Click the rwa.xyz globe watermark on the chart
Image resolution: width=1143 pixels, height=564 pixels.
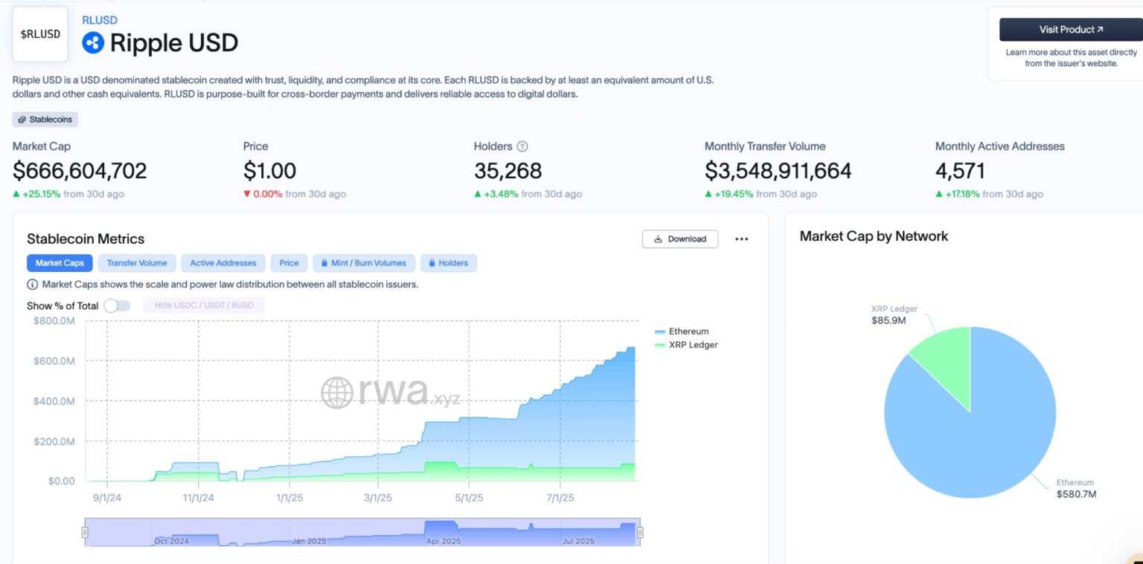336,390
